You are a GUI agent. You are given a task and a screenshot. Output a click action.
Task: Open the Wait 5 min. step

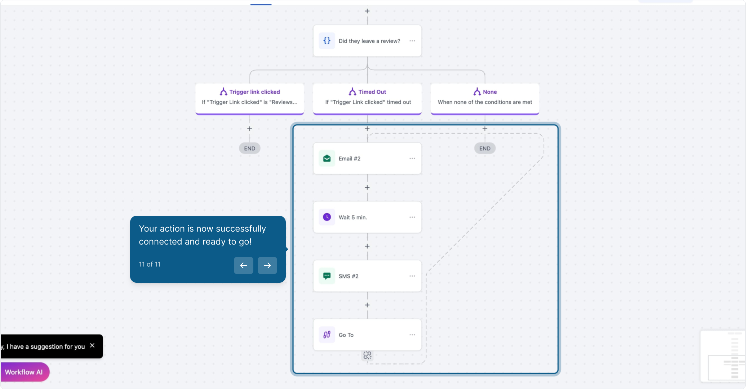coord(367,217)
